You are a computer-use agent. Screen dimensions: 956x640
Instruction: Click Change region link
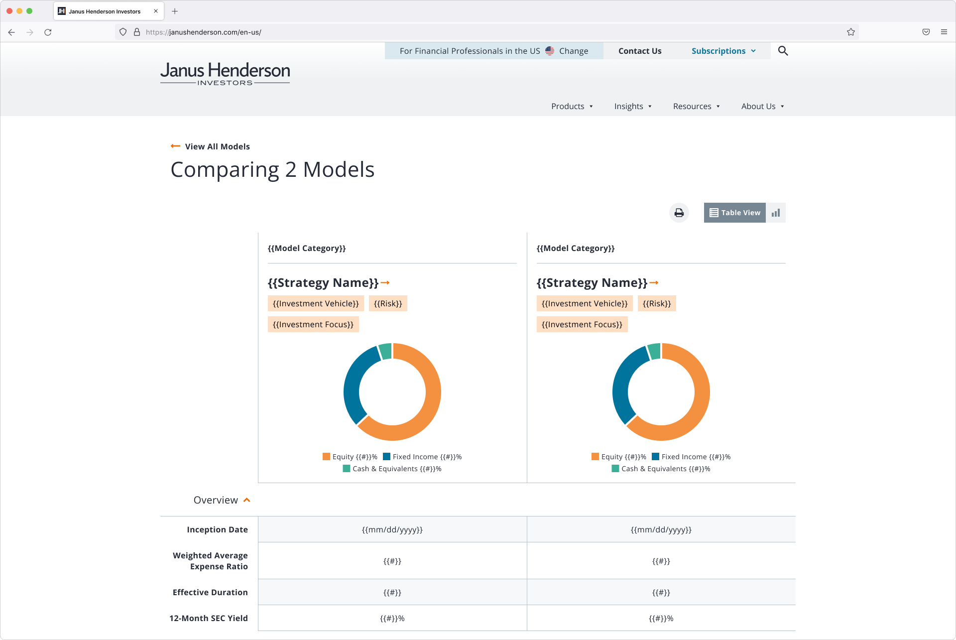[x=574, y=51]
